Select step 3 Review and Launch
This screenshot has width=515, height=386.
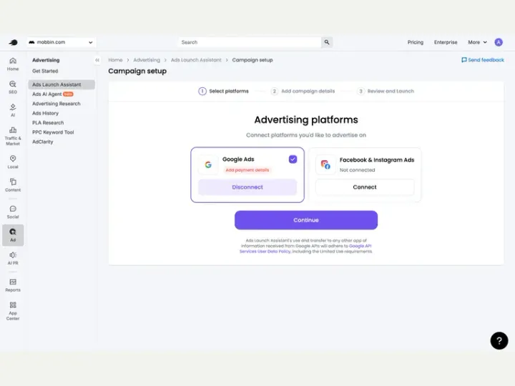(x=386, y=91)
